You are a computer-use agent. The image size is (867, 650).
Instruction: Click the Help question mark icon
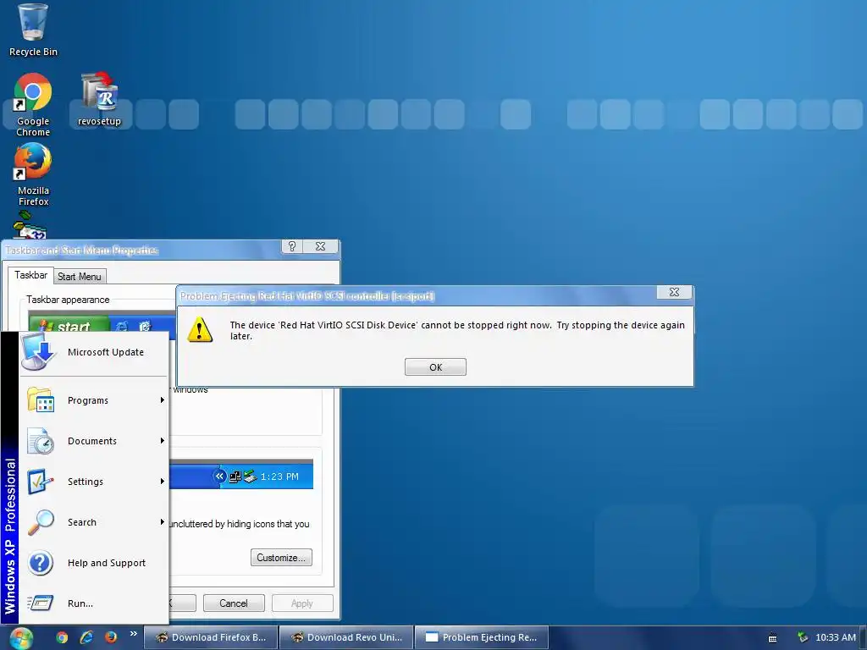pyautogui.click(x=41, y=563)
